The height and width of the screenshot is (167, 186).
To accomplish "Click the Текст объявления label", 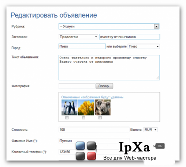I will point(25,57).
